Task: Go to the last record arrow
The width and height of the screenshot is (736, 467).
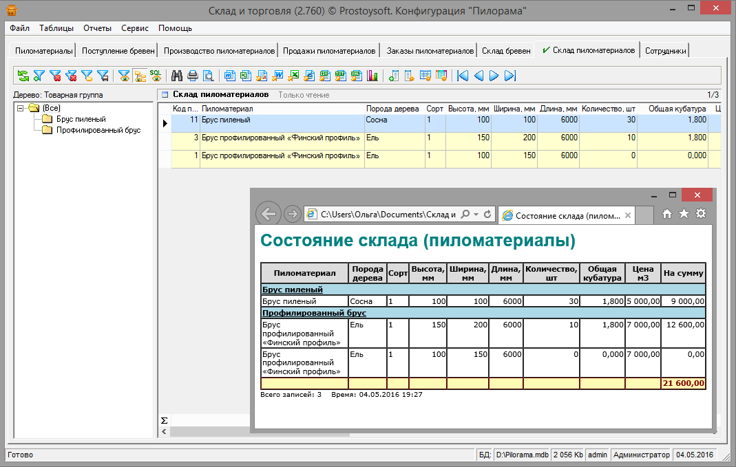Action: click(510, 76)
